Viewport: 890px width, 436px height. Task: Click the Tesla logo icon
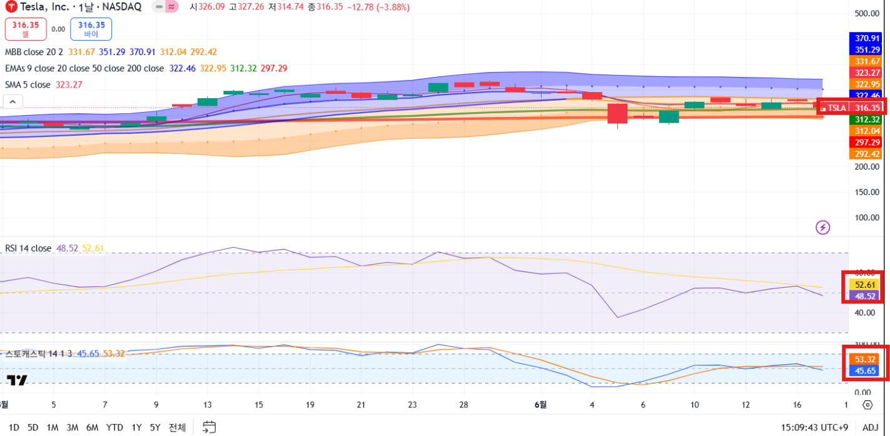click(x=11, y=7)
